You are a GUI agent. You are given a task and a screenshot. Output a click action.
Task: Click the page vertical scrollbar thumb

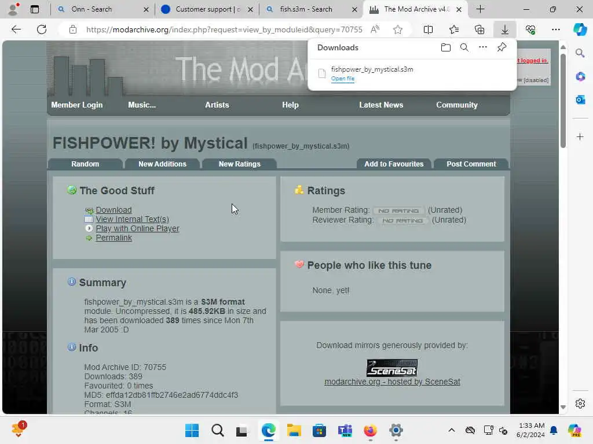tap(563, 101)
